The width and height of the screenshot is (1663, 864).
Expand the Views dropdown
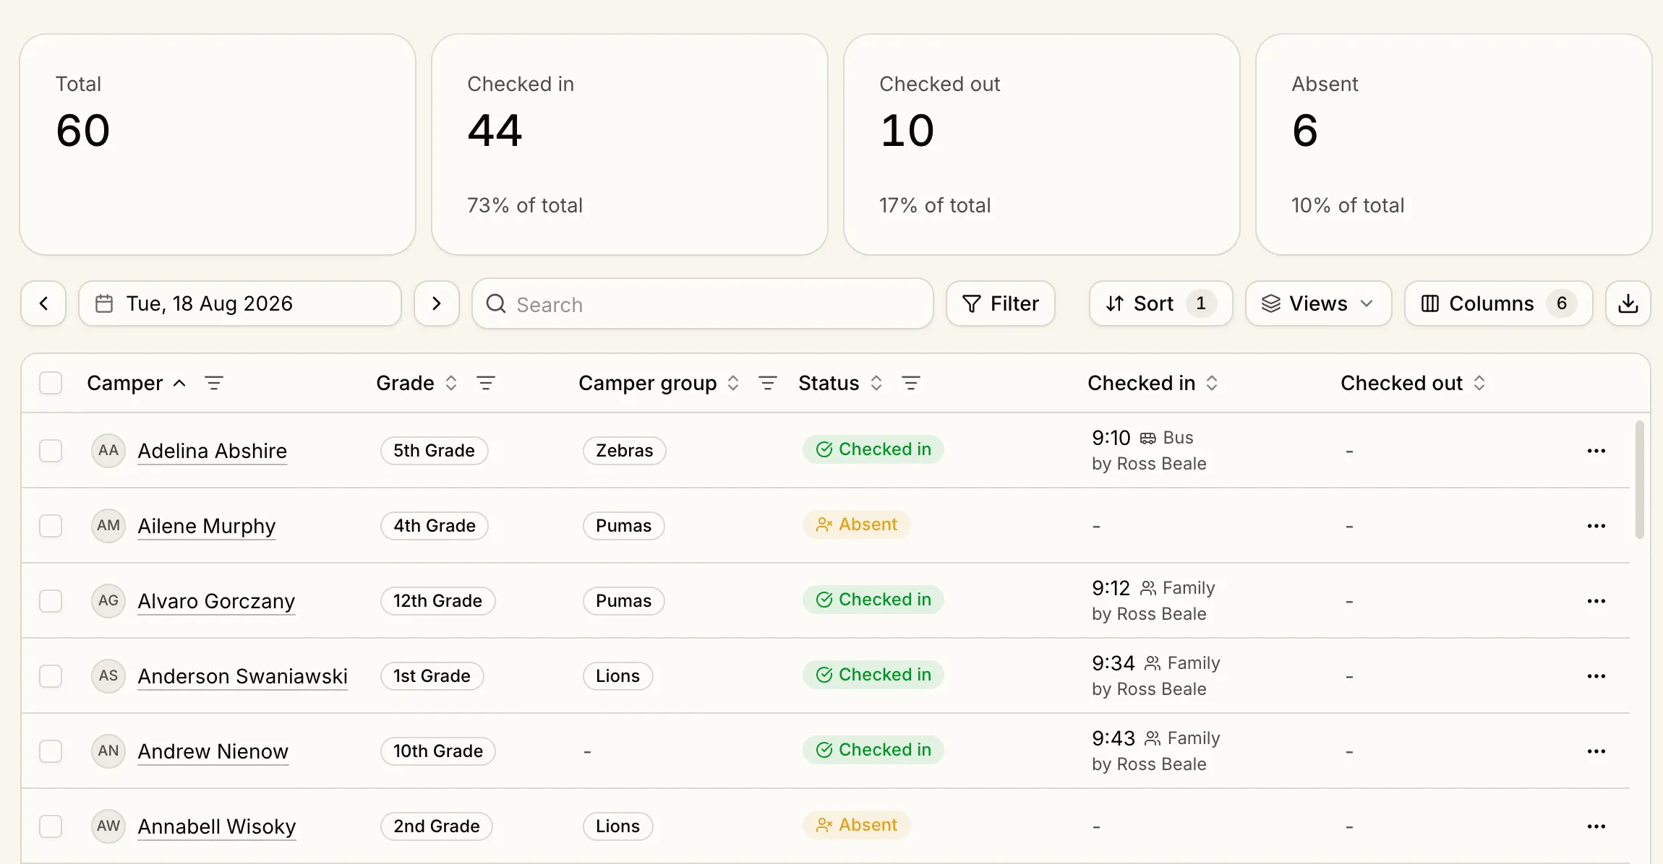1318,303
